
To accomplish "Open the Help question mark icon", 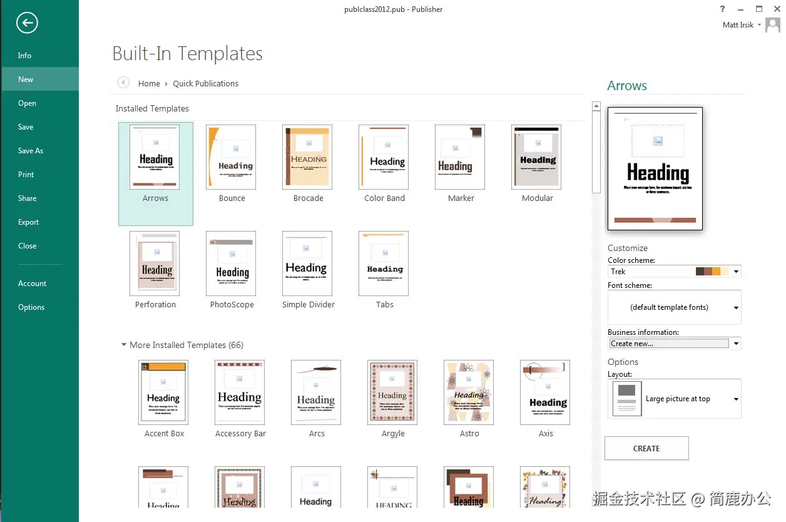I will tap(723, 9).
